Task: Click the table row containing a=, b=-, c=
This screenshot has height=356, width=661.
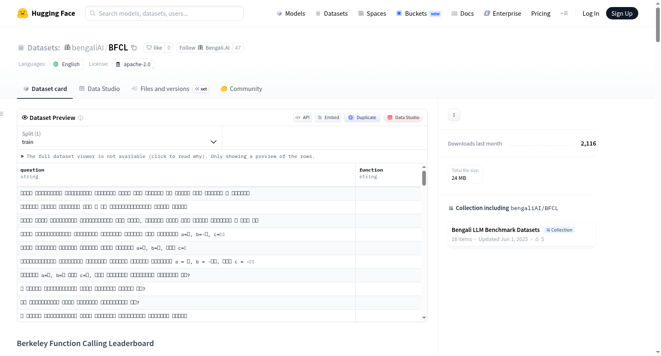Action: [x=219, y=234]
